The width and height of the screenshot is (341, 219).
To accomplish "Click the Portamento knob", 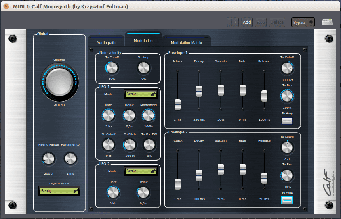I will click(70, 159).
